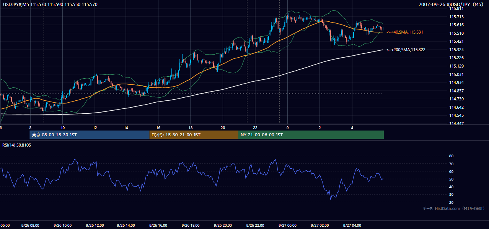
Task: Click the RSI axis level 20
Action: click(451, 202)
